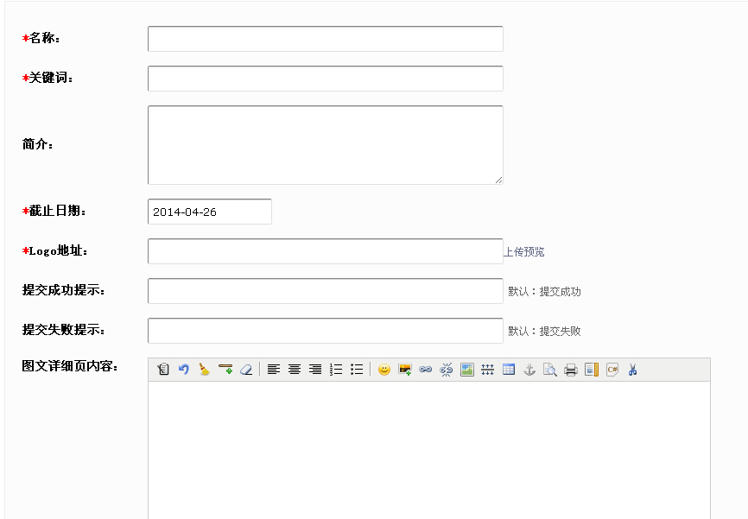Click the template layout icon
Screen dimensions: 748x519
[x=592, y=370]
